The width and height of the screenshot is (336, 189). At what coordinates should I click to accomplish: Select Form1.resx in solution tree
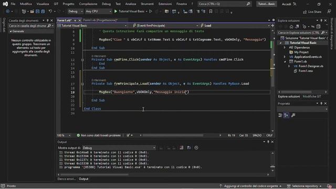click(x=306, y=71)
